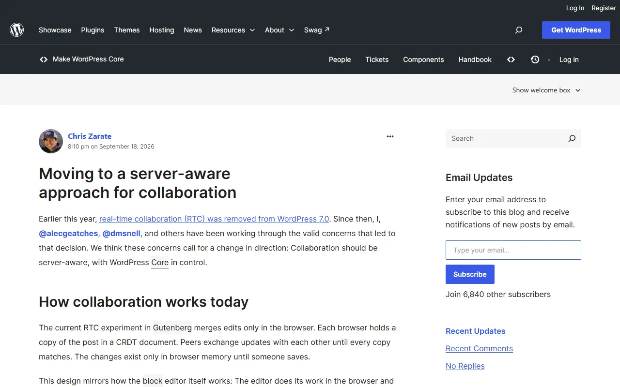Open the Recent Updates link

click(476, 331)
